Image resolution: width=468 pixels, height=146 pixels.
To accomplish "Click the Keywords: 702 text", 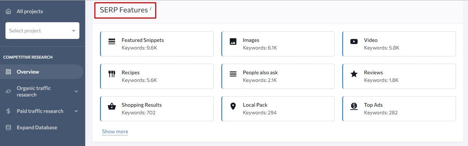I will pos(138,113).
